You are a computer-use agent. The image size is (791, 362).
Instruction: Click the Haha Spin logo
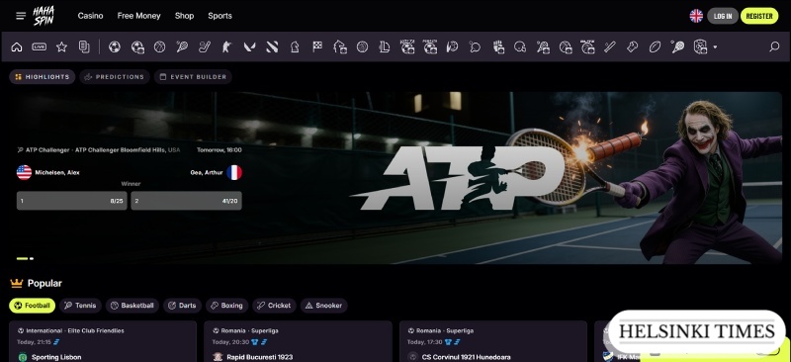(44, 16)
